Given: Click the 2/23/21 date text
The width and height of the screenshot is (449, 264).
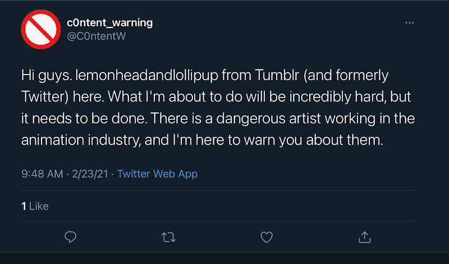Looking at the screenshot, I should coord(90,174).
